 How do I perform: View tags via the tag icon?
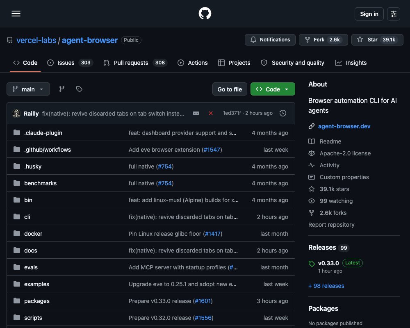(79, 89)
